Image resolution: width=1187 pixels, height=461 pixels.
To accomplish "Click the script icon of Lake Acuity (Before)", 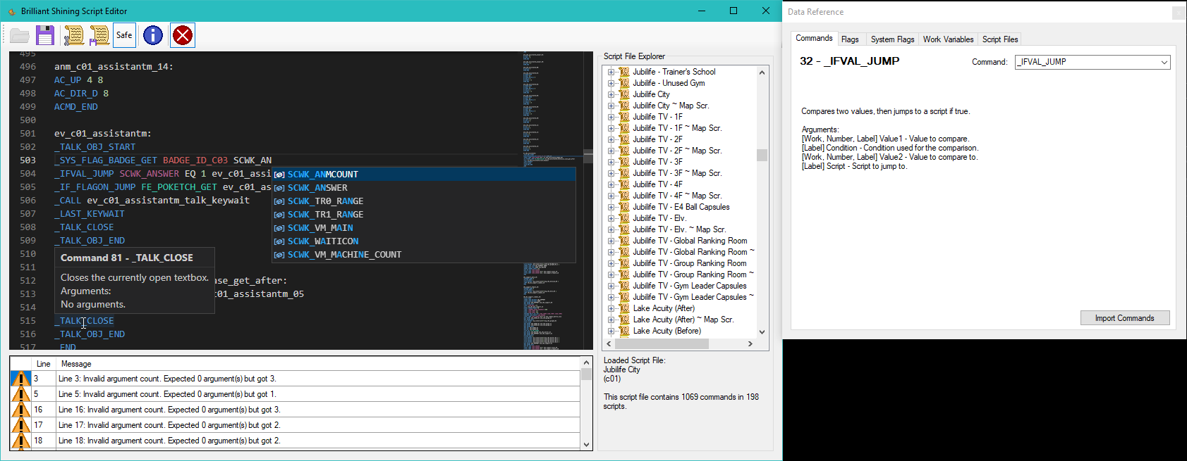I will point(624,331).
